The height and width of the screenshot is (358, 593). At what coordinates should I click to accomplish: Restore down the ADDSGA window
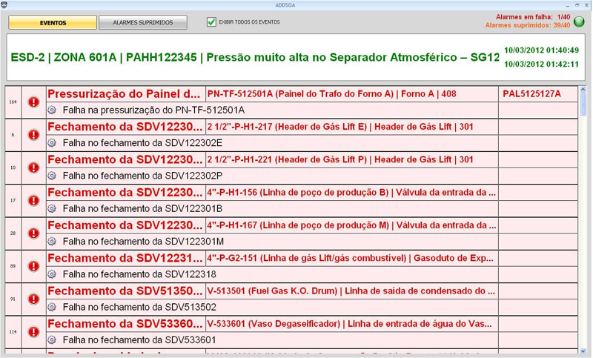coord(577,5)
